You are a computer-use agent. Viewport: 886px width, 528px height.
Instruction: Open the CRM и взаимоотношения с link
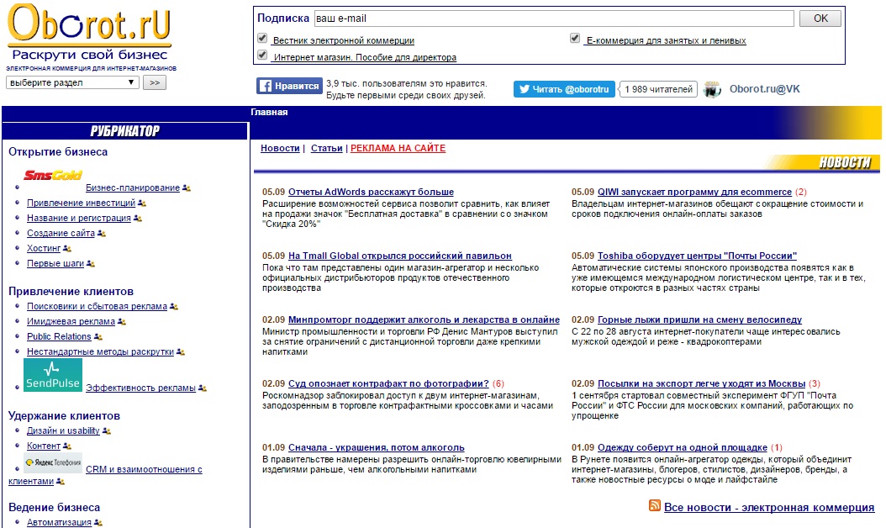pyautogui.click(x=144, y=469)
